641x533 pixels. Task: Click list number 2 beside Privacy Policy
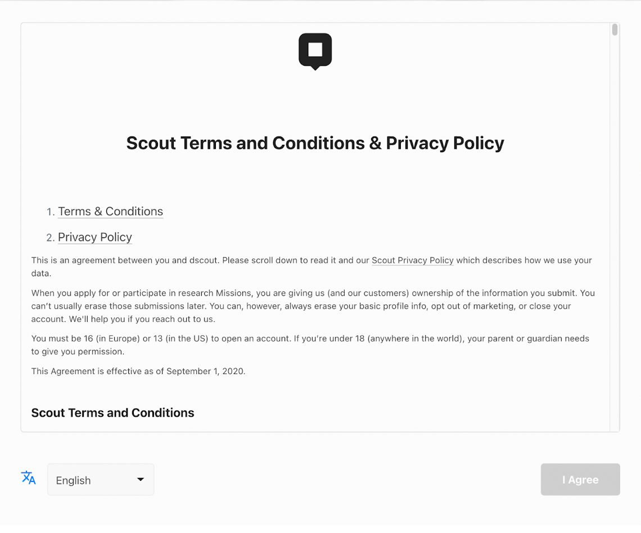50,238
